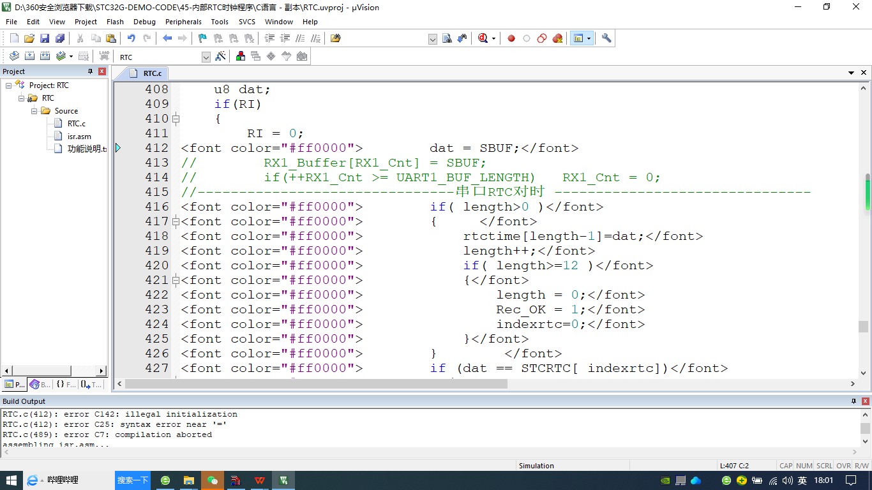The image size is (872, 490).
Task: Pin the Project panel
Action: 90,71
